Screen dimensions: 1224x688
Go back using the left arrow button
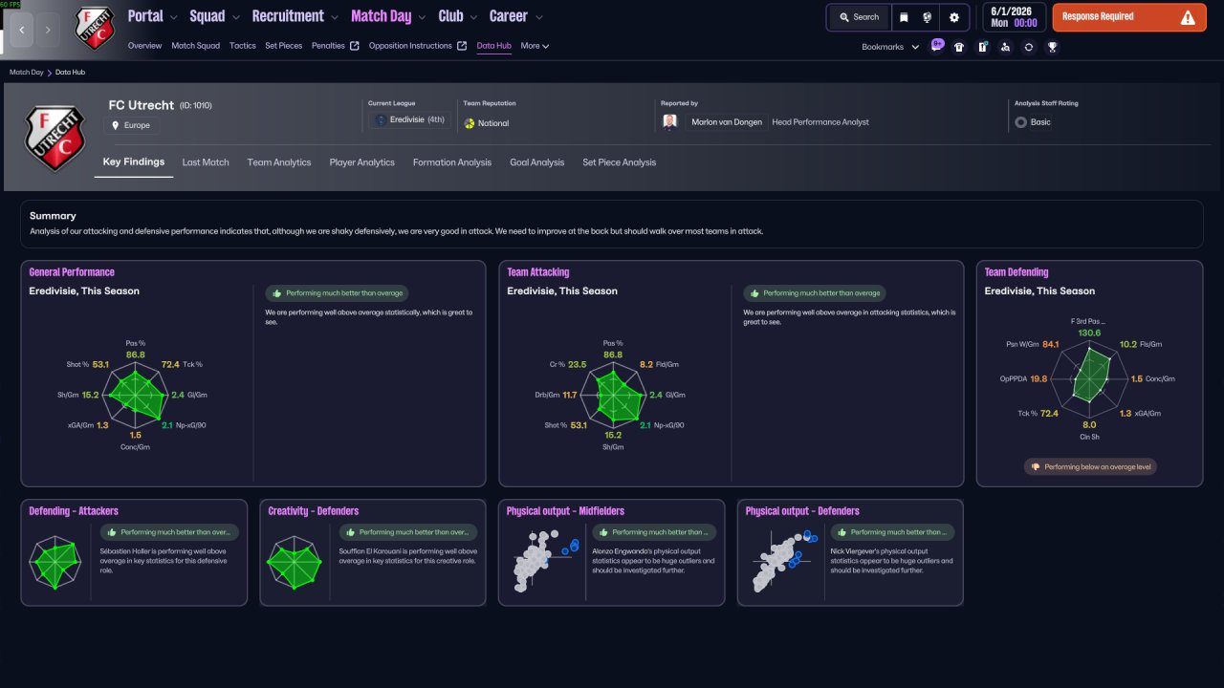[22, 30]
